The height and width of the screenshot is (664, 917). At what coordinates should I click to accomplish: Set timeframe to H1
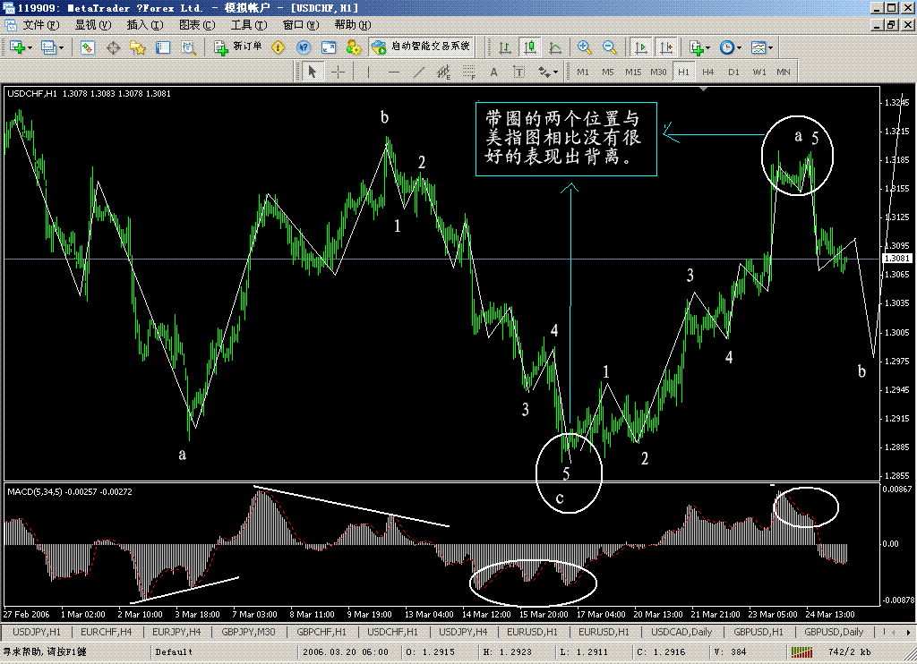click(x=683, y=72)
